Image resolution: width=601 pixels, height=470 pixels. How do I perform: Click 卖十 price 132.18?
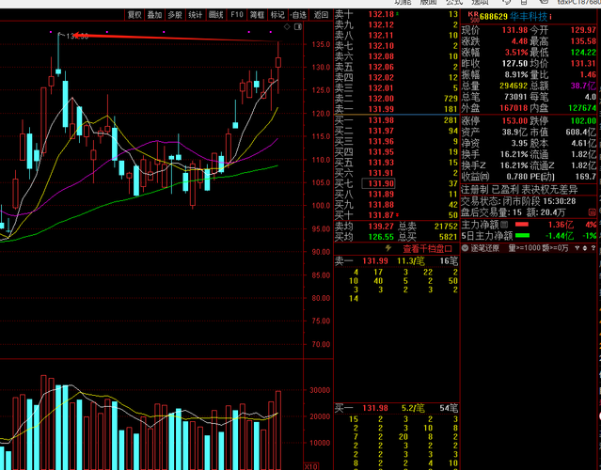pos(381,14)
